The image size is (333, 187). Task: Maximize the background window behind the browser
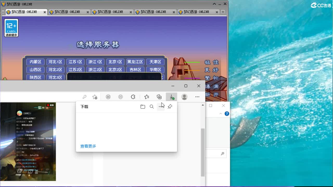pos(211,105)
